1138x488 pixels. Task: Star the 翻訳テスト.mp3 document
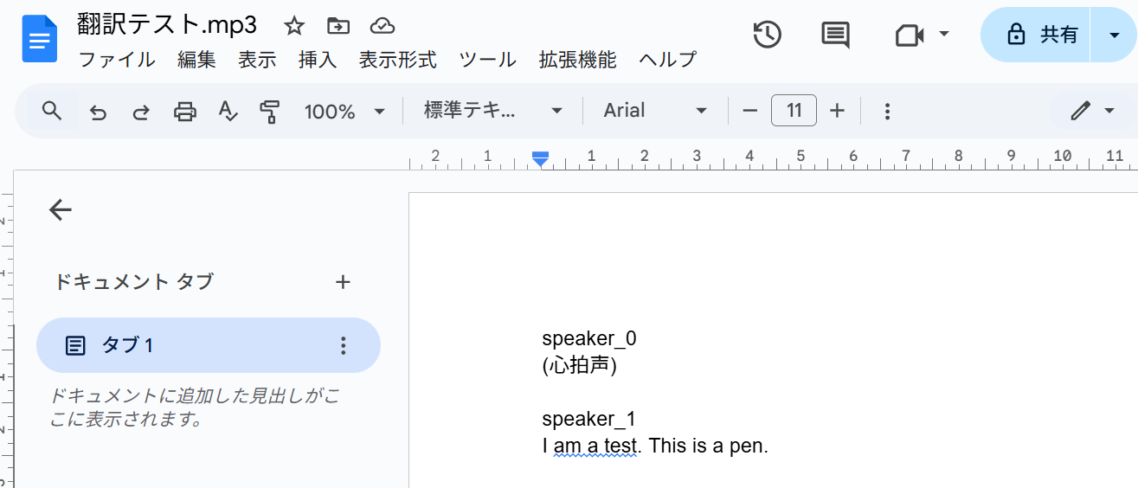click(294, 26)
